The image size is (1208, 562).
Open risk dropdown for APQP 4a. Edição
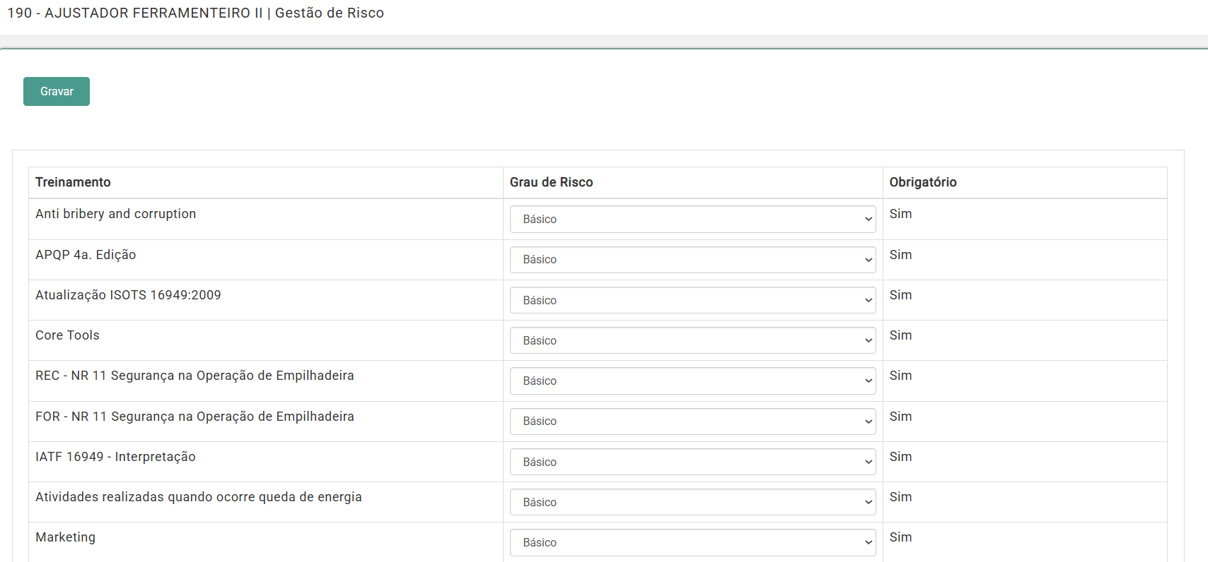(692, 260)
